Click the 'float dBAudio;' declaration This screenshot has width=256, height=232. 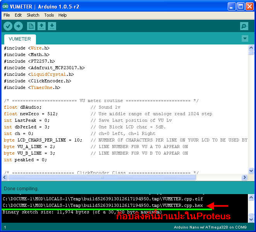(x=23, y=107)
